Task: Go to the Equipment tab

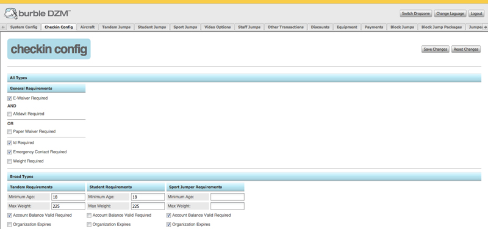Action: point(347,27)
